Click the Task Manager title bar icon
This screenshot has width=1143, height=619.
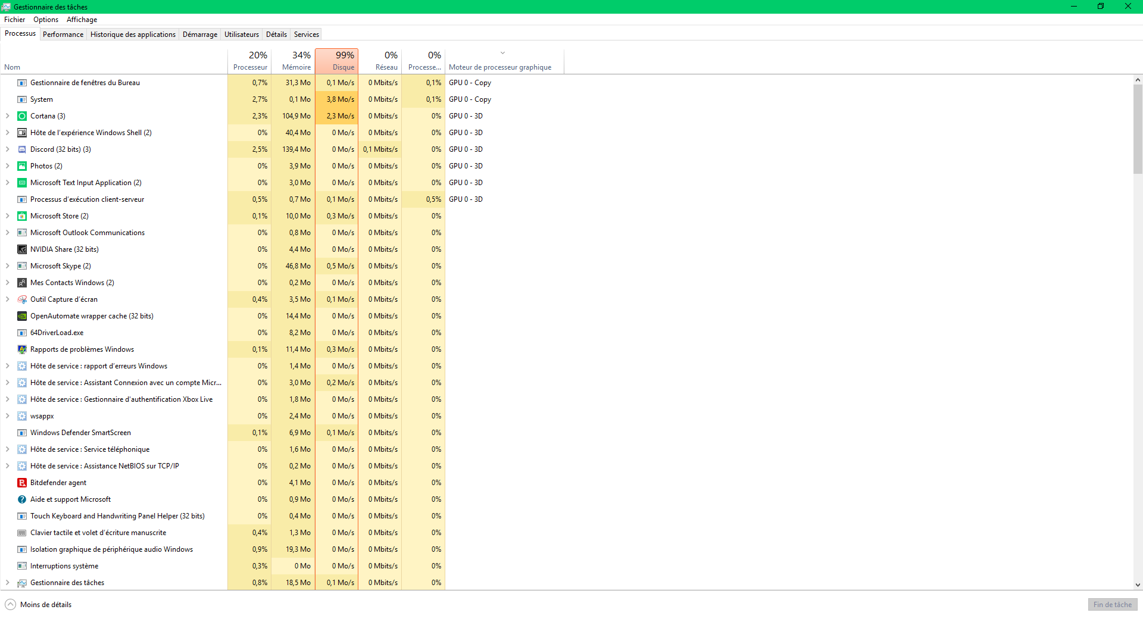click(6, 7)
